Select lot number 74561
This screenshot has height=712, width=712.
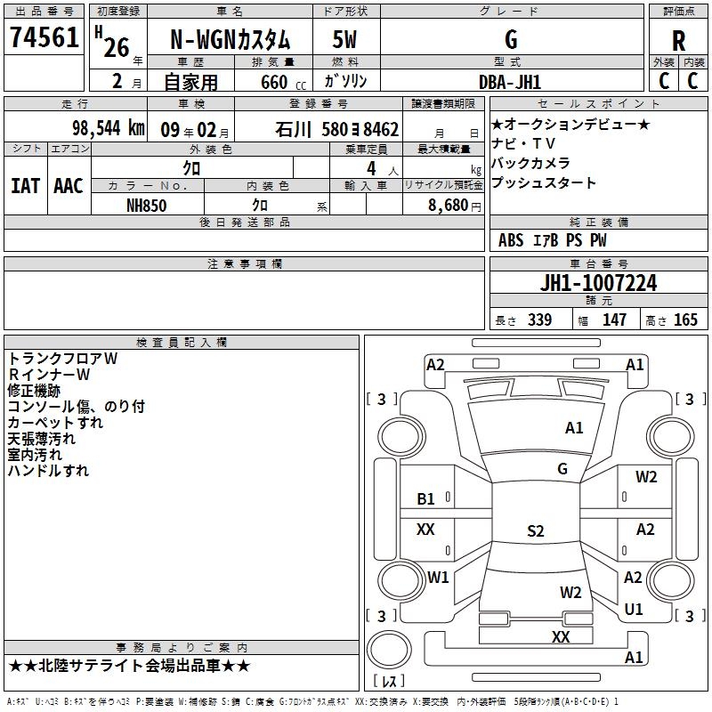tap(44, 38)
